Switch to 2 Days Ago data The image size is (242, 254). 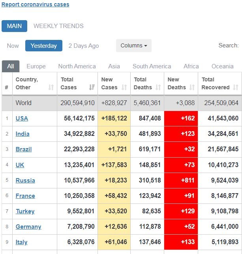[x=84, y=46]
